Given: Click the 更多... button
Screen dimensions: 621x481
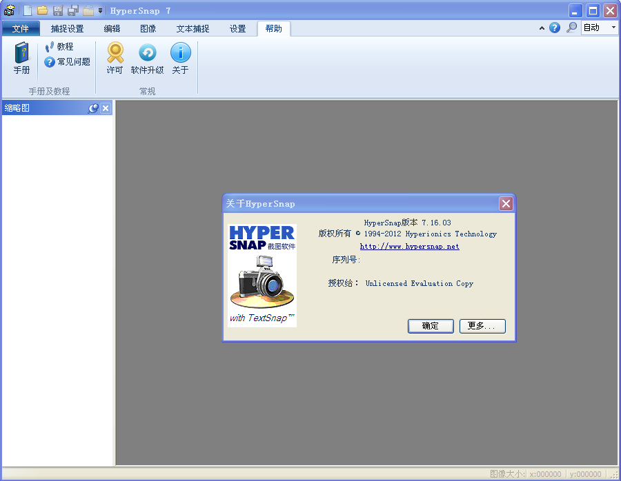Looking at the screenshot, I should point(482,326).
